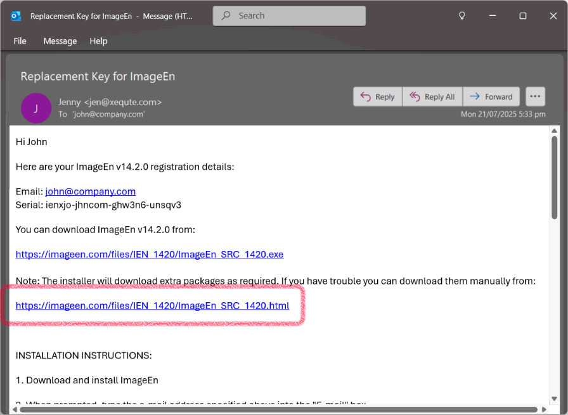Open the More actions ellipsis menu
Screen dimensions: 568x415
coord(536,97)
